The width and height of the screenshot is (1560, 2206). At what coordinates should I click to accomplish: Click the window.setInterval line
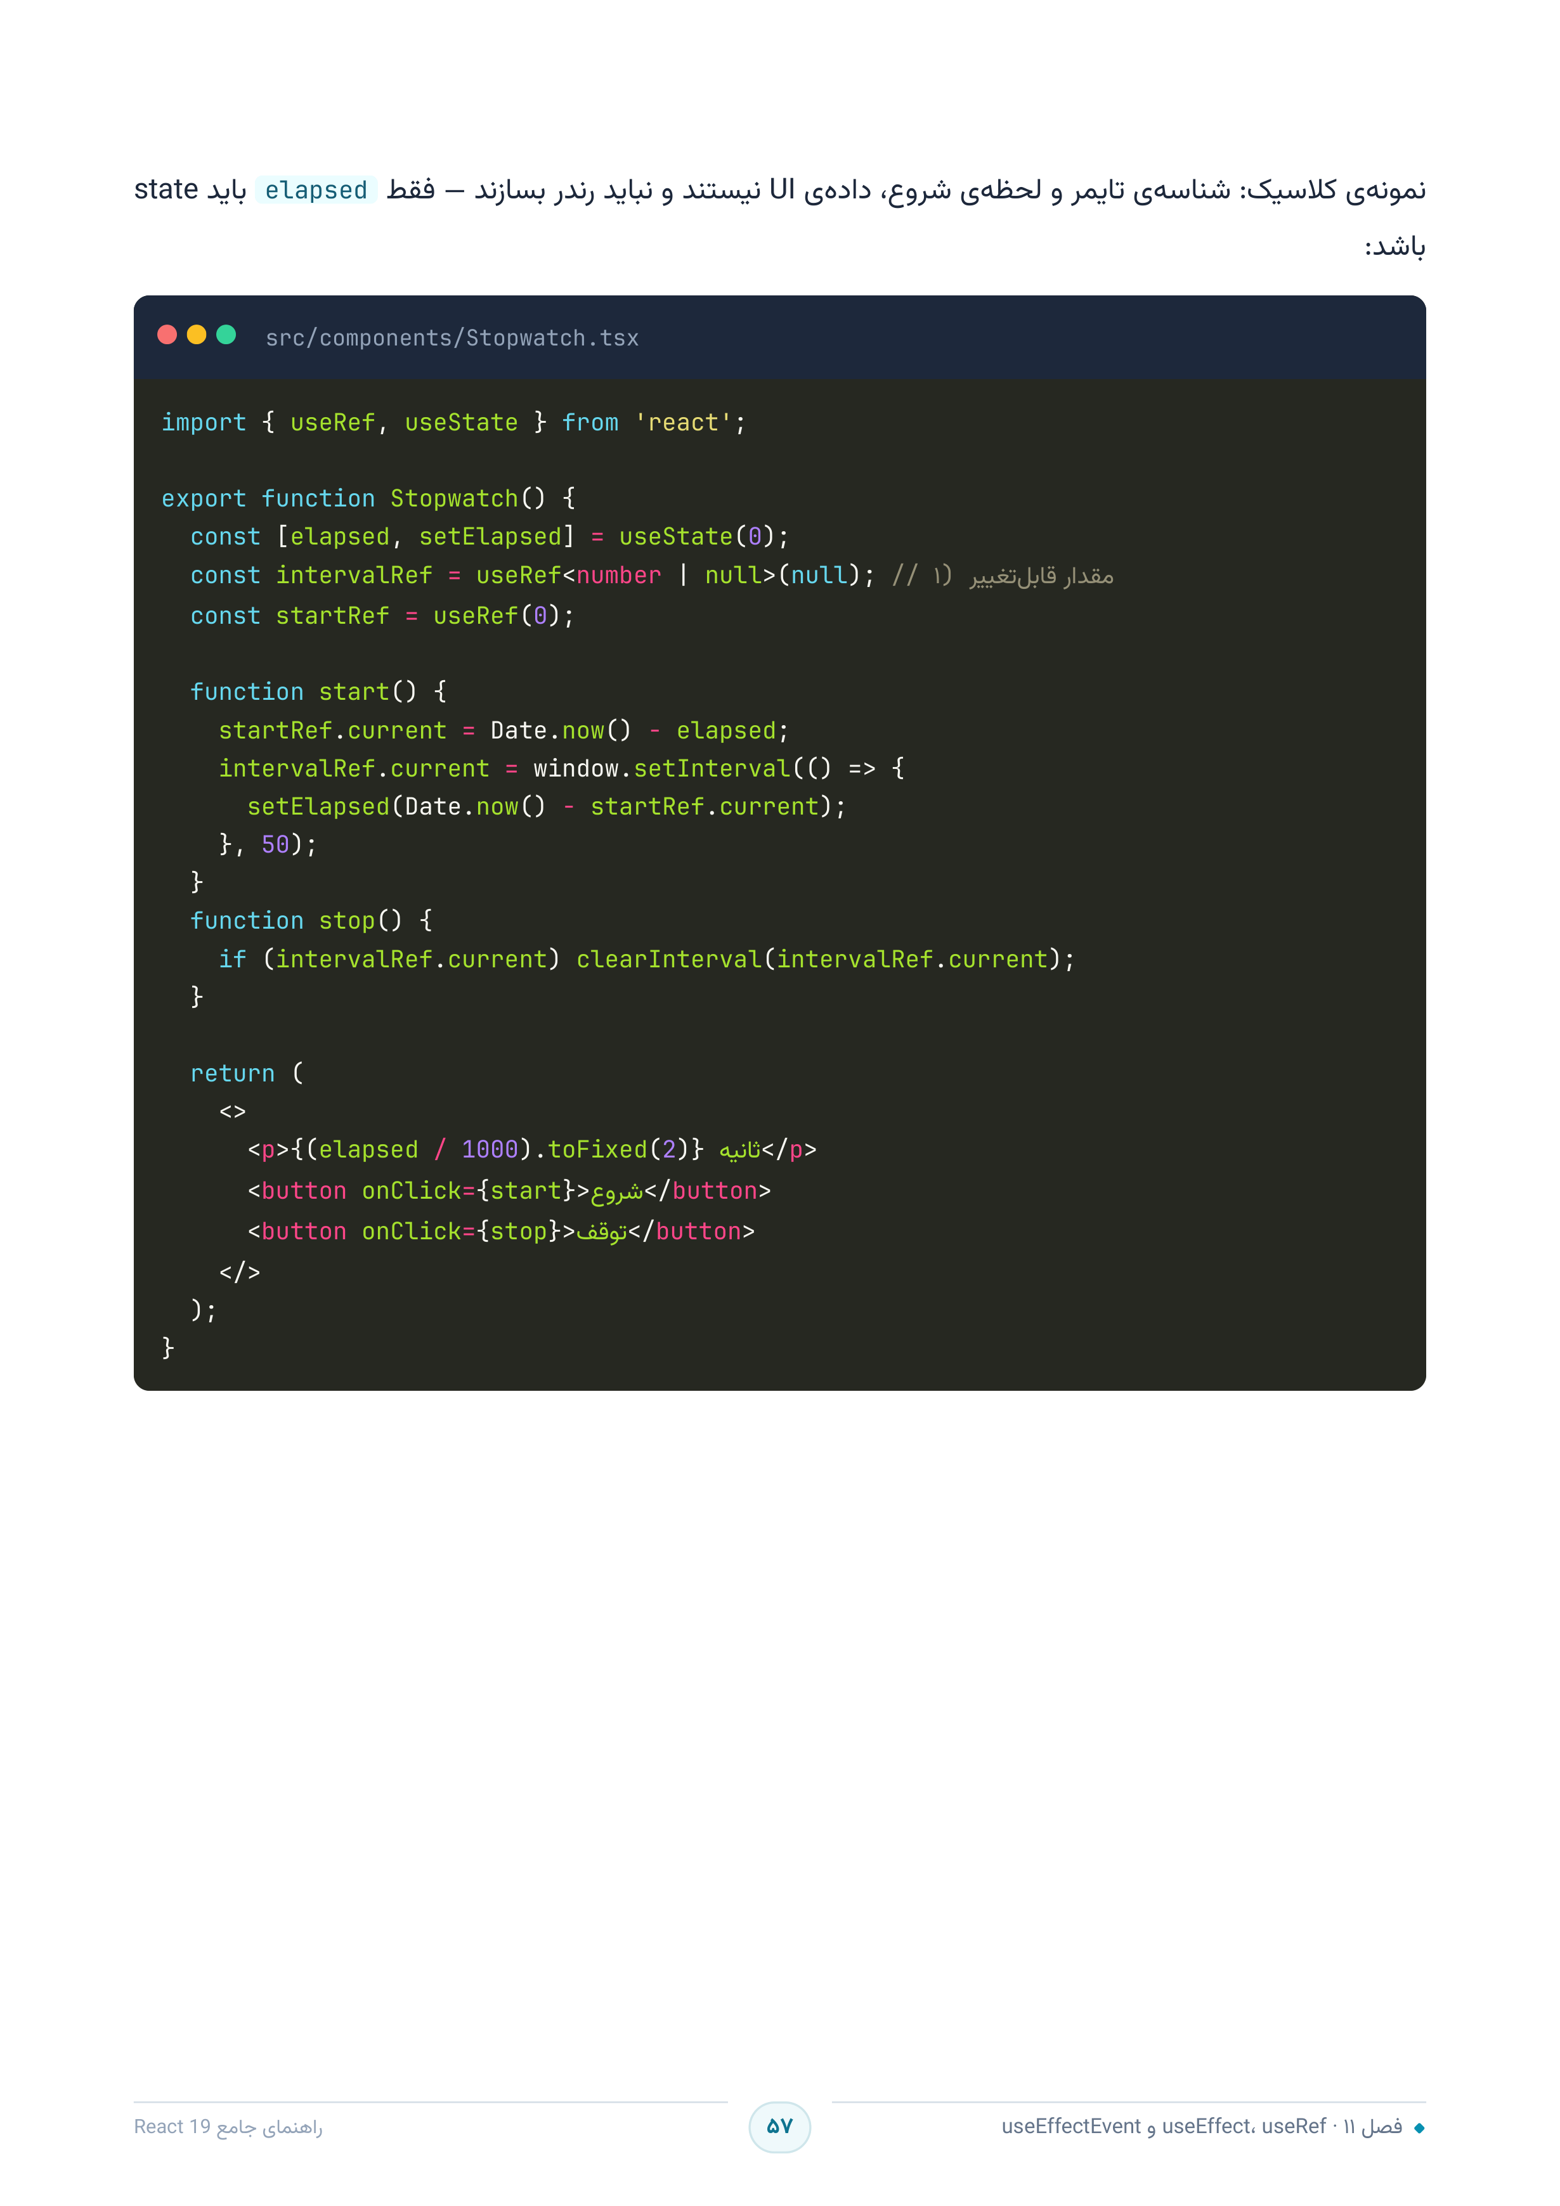pos(561,769)
